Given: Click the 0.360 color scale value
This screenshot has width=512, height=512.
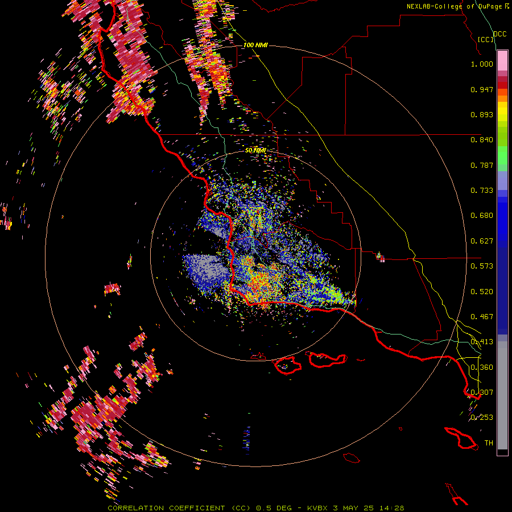Looking at the screenshot, I should coord(482,368).
